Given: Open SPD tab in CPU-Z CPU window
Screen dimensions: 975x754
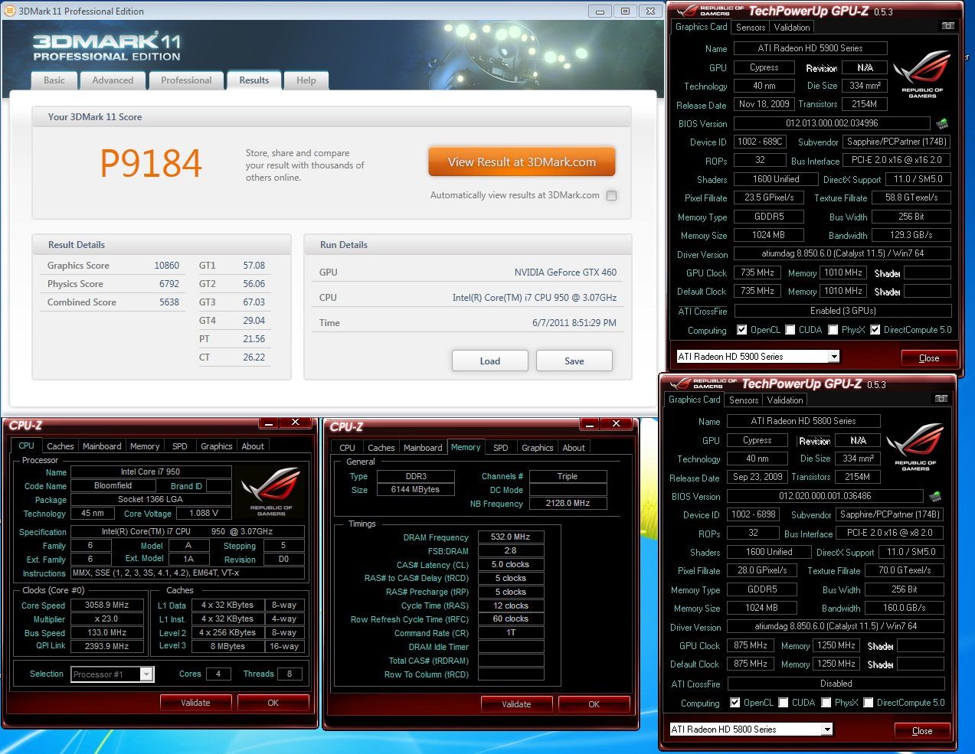Looking at the screenshot, I should (180, 446).
